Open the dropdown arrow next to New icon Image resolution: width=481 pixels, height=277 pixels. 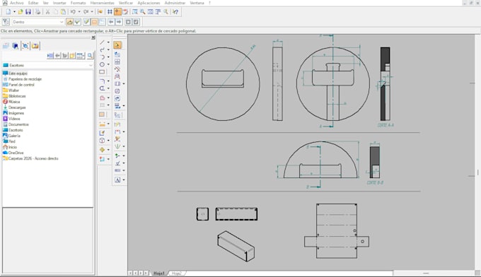point(14,11)
